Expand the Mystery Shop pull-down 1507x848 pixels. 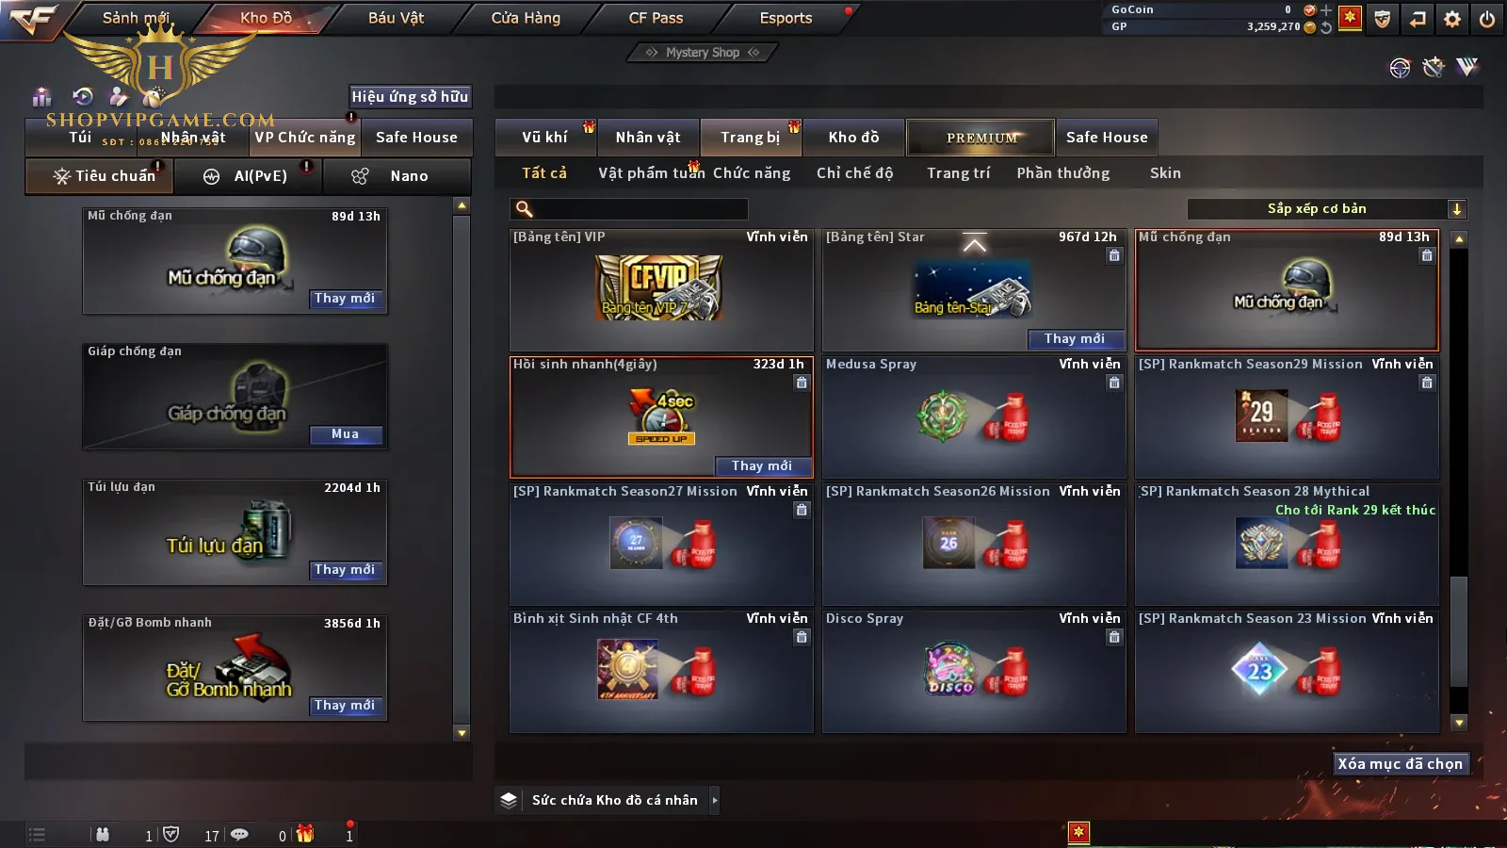[x=703, y=53]
